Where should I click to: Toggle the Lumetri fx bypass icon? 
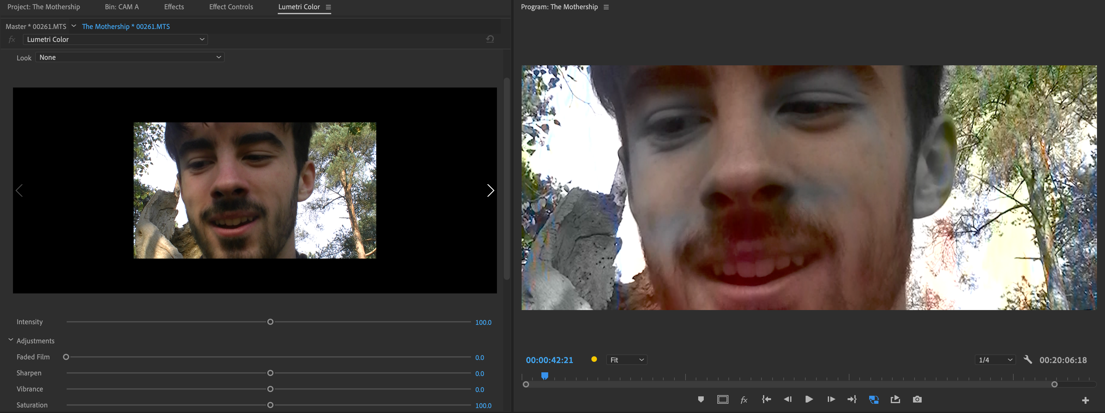[12, 39]
